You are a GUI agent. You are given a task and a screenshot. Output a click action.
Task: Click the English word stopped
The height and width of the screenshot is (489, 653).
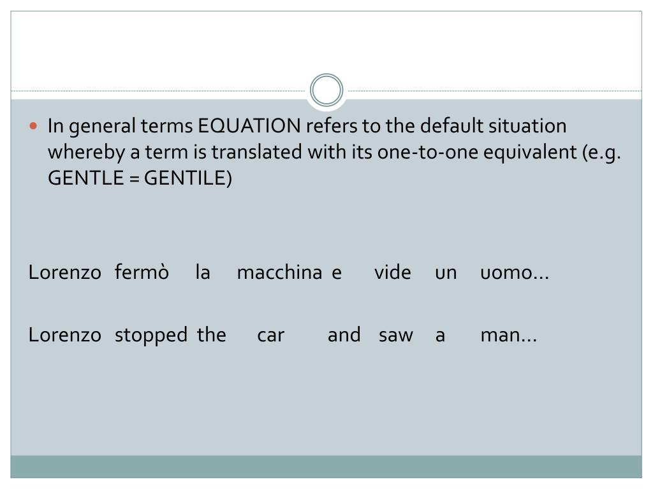150,335
